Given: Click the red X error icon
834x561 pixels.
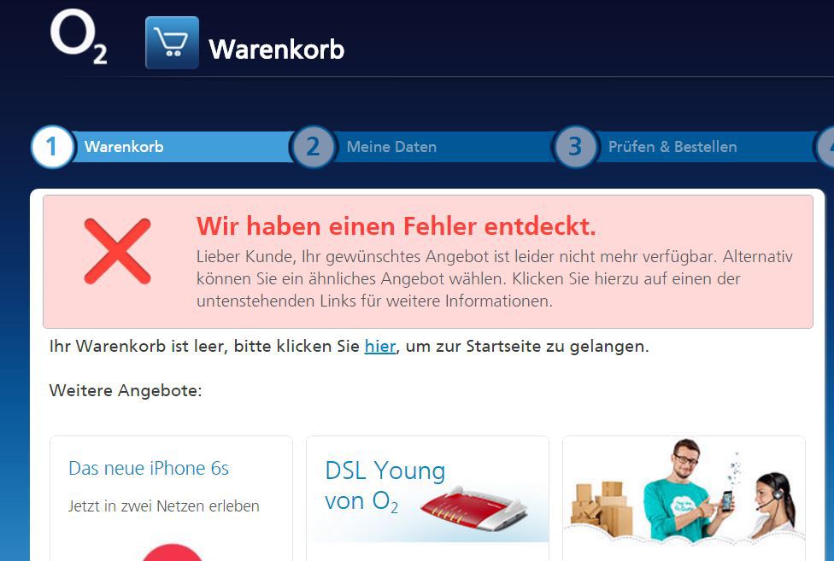Looking at the screenshot, I should coord(118,251).
